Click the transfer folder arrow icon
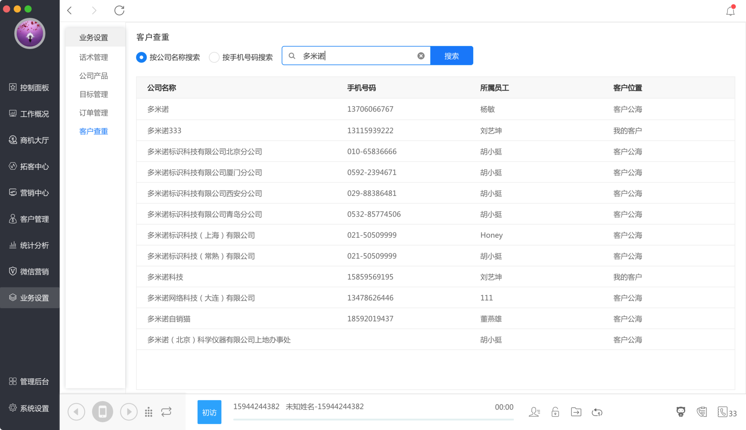This screenshot has width=746, height=430. tap(576, 412)
